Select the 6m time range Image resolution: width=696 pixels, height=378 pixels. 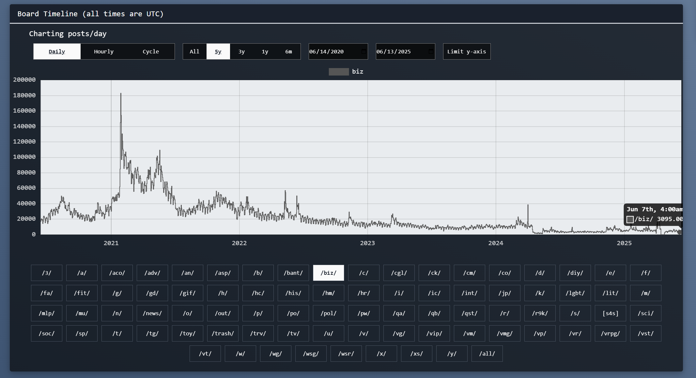288,51
